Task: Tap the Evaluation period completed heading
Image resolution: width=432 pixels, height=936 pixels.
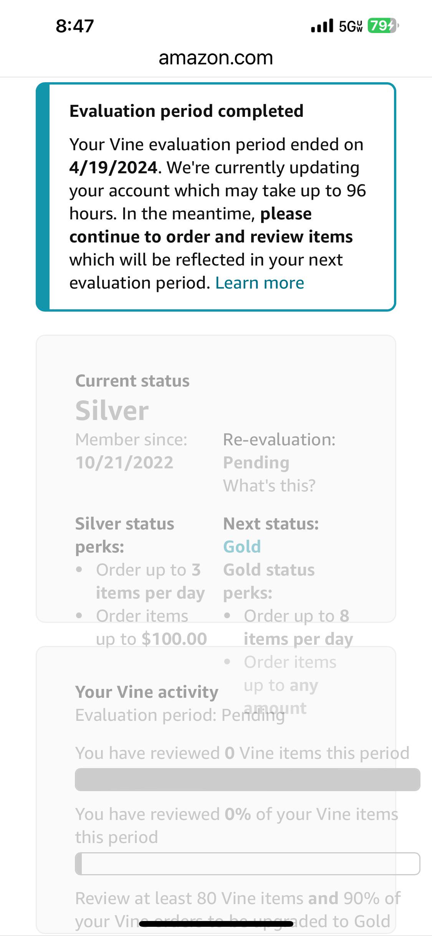Action: (186, 111)
